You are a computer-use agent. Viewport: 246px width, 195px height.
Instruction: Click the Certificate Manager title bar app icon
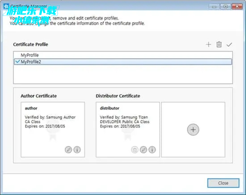(x=6, y=6)
